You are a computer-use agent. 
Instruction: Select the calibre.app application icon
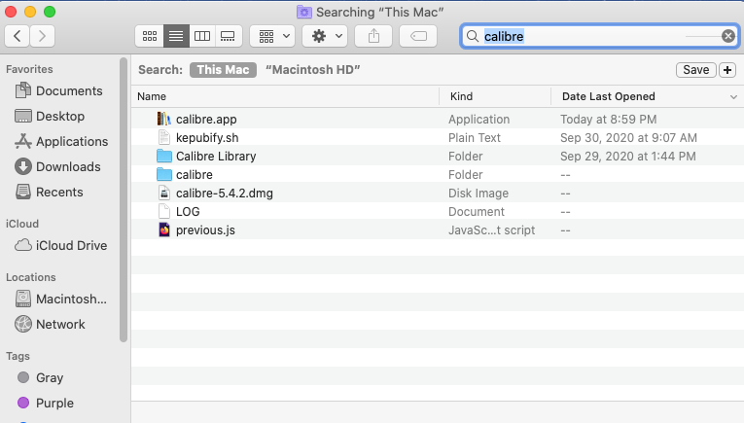(x=163, y=119)
